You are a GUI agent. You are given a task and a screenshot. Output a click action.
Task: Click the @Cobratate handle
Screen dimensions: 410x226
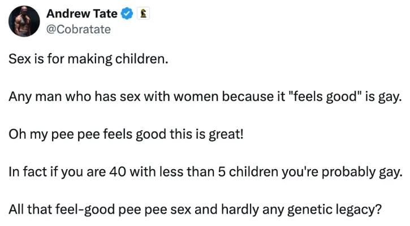coord(79,29)
